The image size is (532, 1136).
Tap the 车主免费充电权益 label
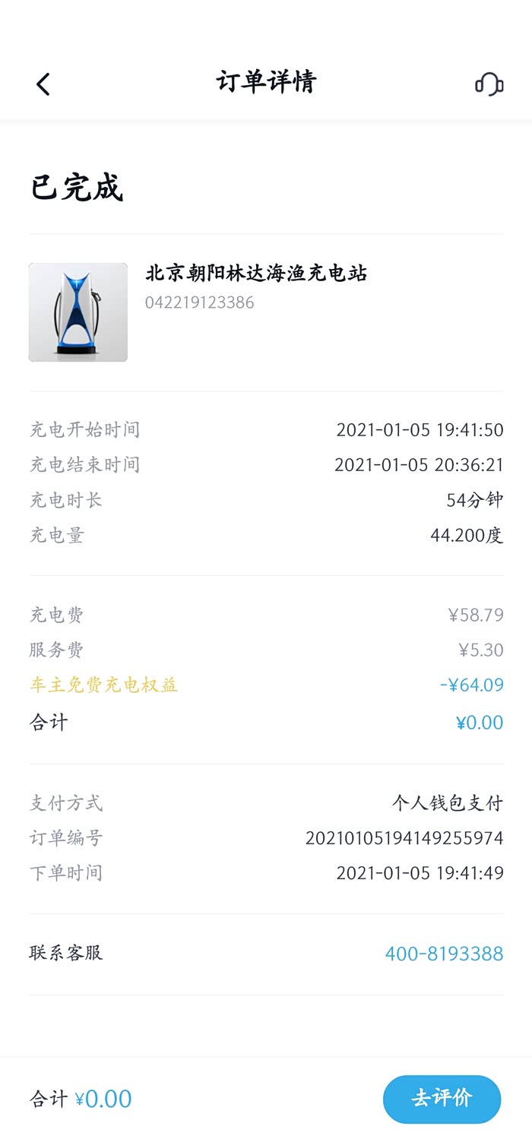[x=103, y=685]
